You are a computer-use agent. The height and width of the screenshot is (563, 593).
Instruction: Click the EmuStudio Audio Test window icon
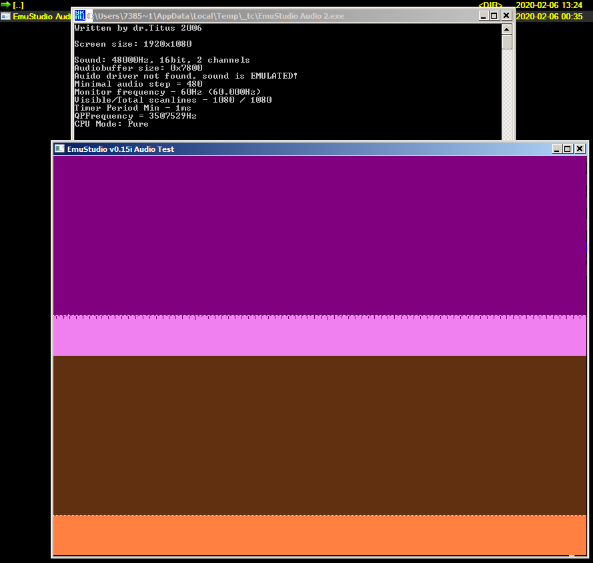pyautogui.click(x=59, y=149)
